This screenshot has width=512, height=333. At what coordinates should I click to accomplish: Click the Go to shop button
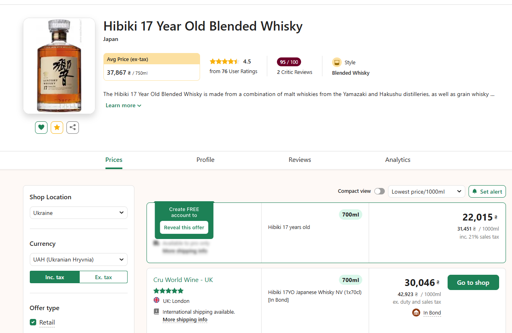(473, 282)
